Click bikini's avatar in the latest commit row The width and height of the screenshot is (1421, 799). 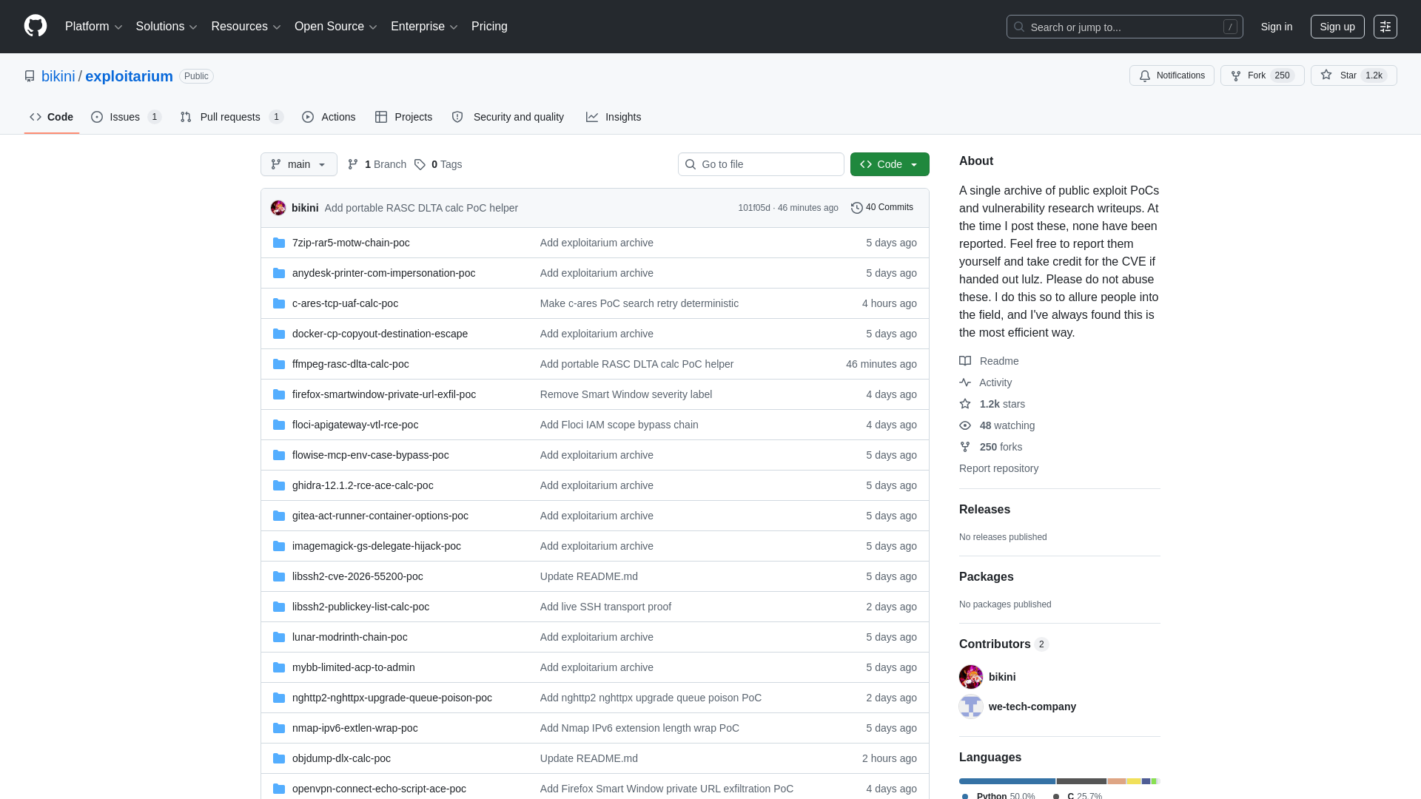coord(278,208)
